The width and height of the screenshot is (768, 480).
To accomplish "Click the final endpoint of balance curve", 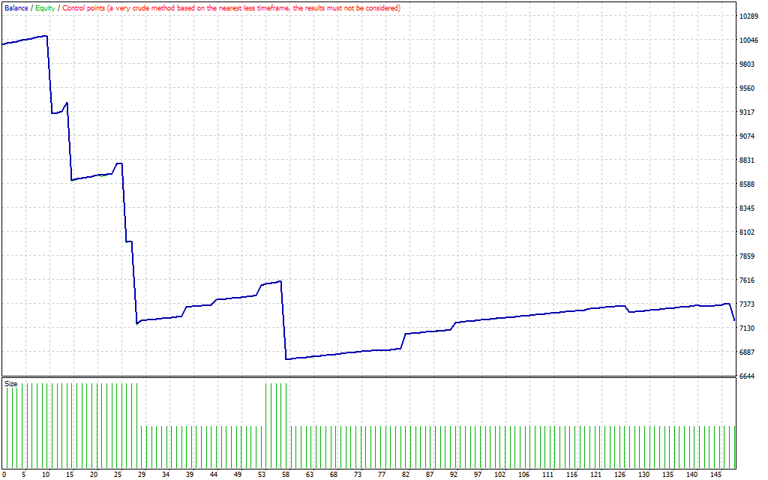I will tap(733, 320).
